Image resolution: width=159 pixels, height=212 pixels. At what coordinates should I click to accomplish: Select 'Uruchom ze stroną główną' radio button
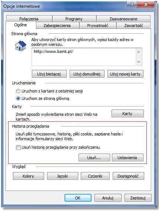point(18,98)
